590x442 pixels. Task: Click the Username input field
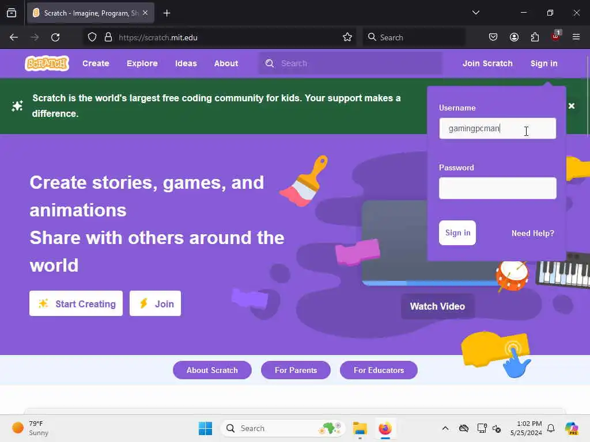(x=497, y=128)
